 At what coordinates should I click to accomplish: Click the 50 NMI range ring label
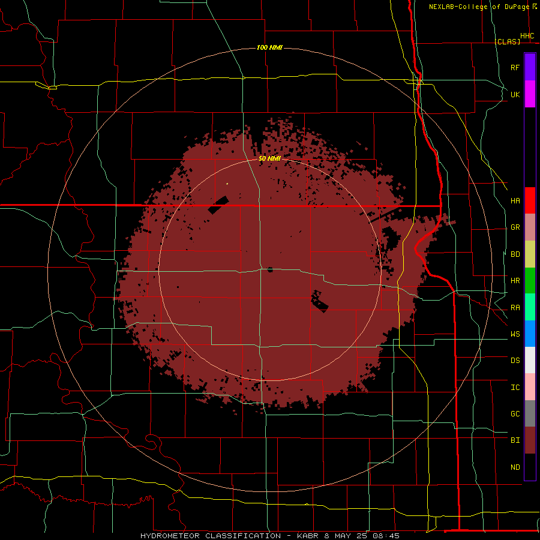coord(269,158)
